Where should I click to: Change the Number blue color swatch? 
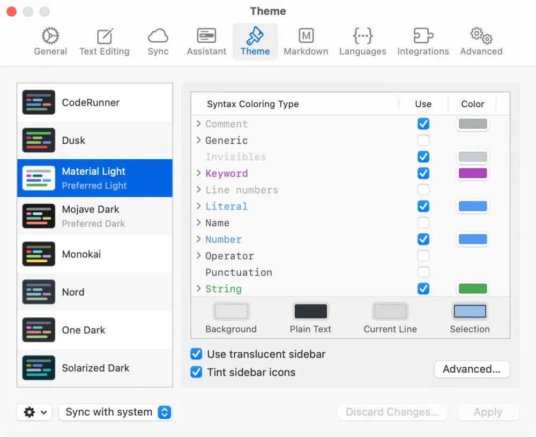473,239
